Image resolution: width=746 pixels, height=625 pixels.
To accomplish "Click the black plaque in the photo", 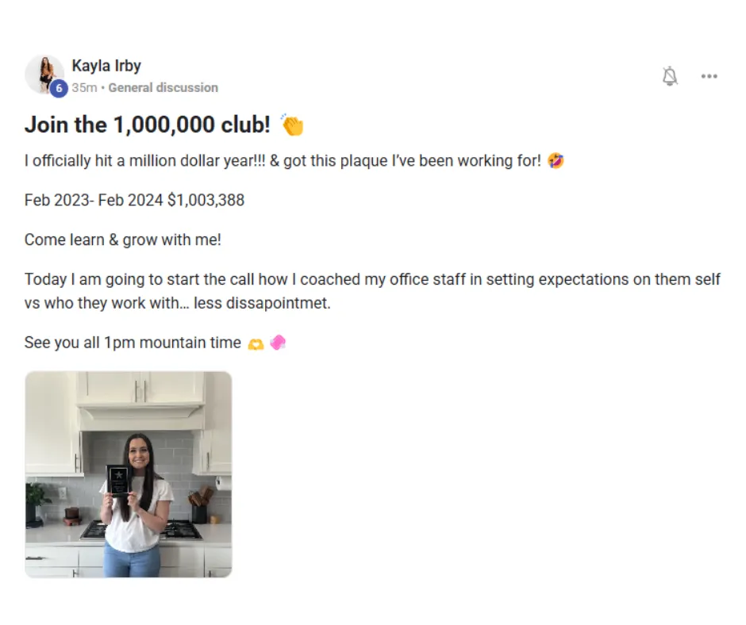I will click(118, 481).
